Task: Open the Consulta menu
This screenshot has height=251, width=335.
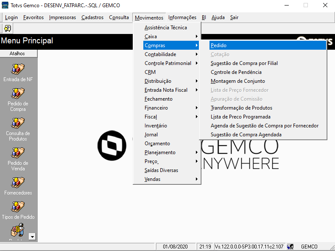Action: point(119,17)
